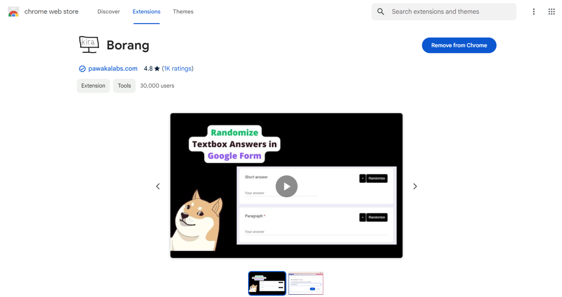Click the Borang kira extension logo
Screen dimensions: 562x297
point(89,45)
